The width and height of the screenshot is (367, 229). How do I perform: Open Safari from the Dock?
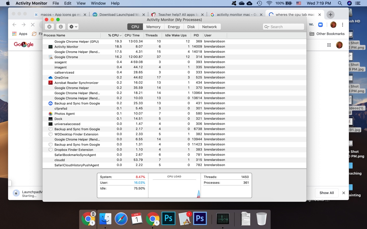click(x=121, y=219)
